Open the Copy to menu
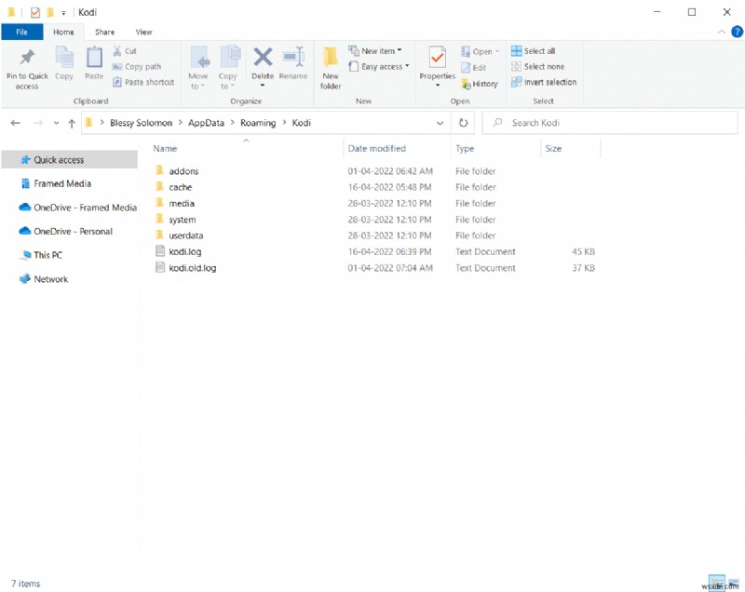The height and width of the screenshot is (592, 745). (227, 68)
